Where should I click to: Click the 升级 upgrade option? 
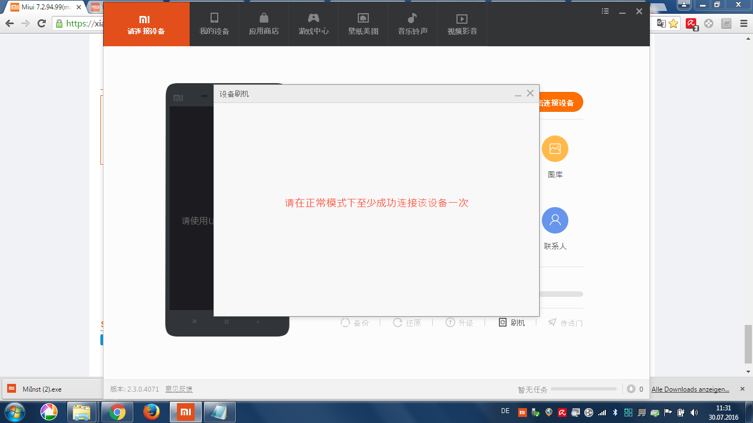(x=459, y=323)
